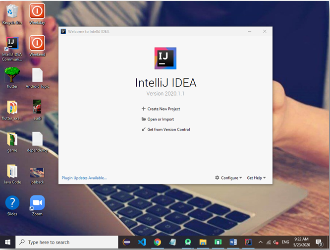
Task: Click the arrow icon beside Get from Version Control
Action: pyautogui.click(x=144, y=129)
